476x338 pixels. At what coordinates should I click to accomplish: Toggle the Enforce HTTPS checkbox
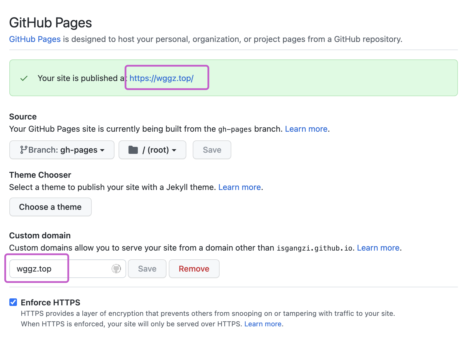pyautogui.click(x=13, y=302)
